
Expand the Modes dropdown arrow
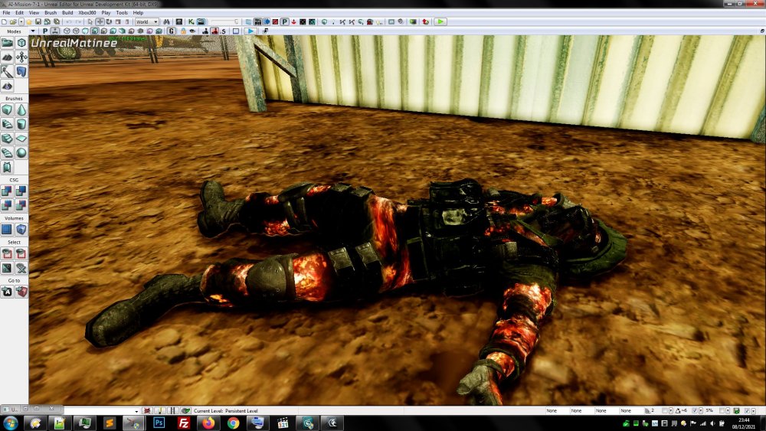(32, 31)
